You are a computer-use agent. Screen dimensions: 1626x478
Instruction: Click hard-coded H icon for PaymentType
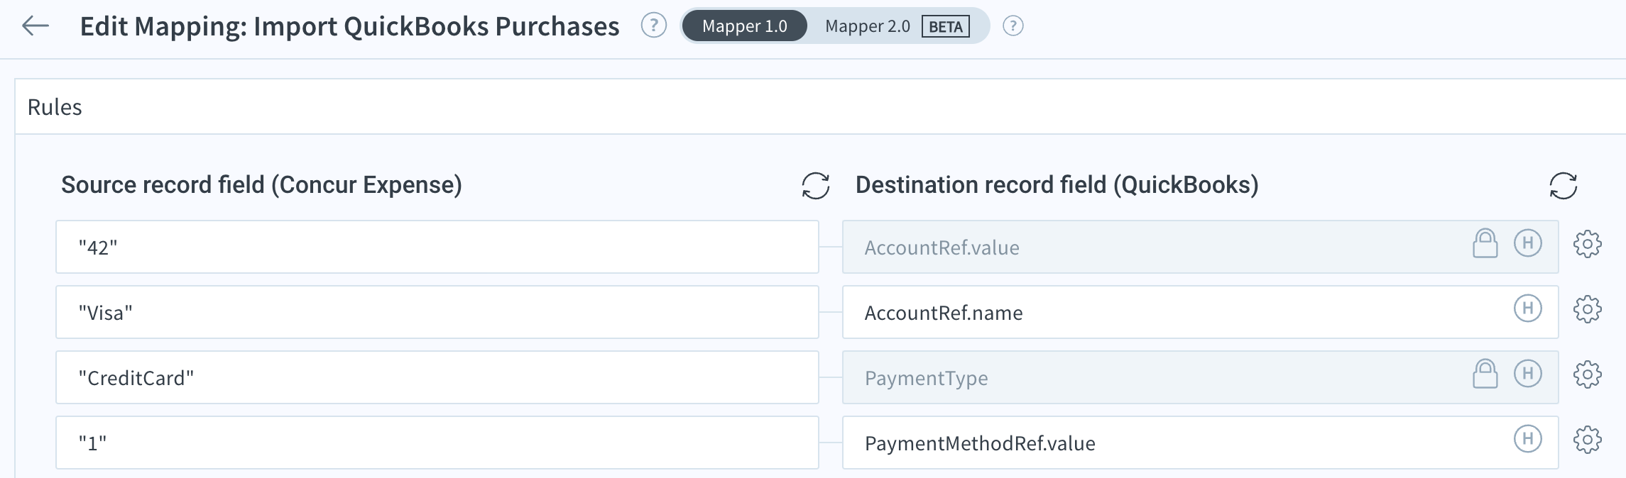[x=1527, y=374]
